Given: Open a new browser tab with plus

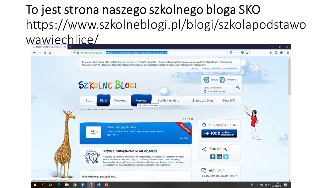Looking at the screenshot, I should pos(70,47).
